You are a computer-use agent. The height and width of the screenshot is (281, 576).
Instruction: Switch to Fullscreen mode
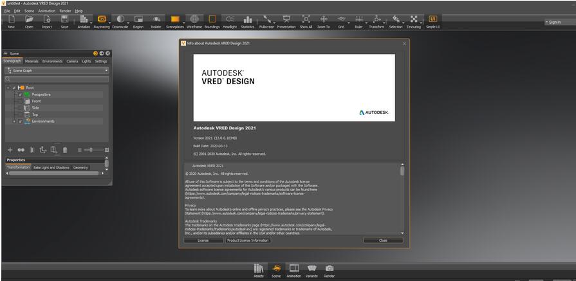coord(266,22)
